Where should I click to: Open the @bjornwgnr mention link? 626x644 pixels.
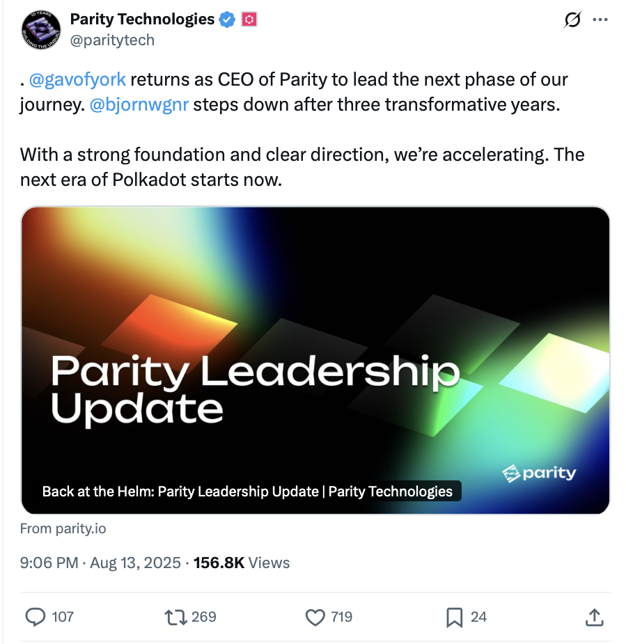[x=139, y=104]
